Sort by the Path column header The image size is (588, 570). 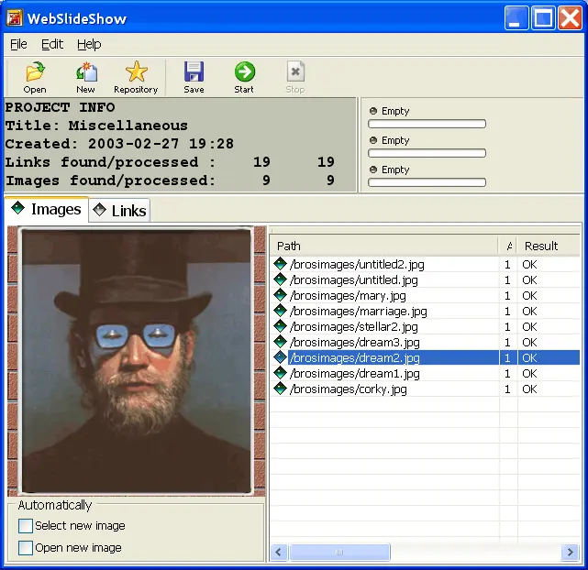(x=385, y=246)
